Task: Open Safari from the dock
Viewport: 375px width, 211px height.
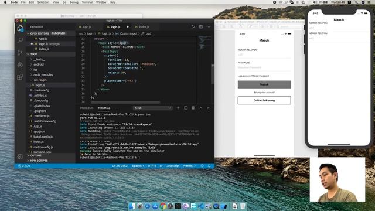Action: [148, 206]
